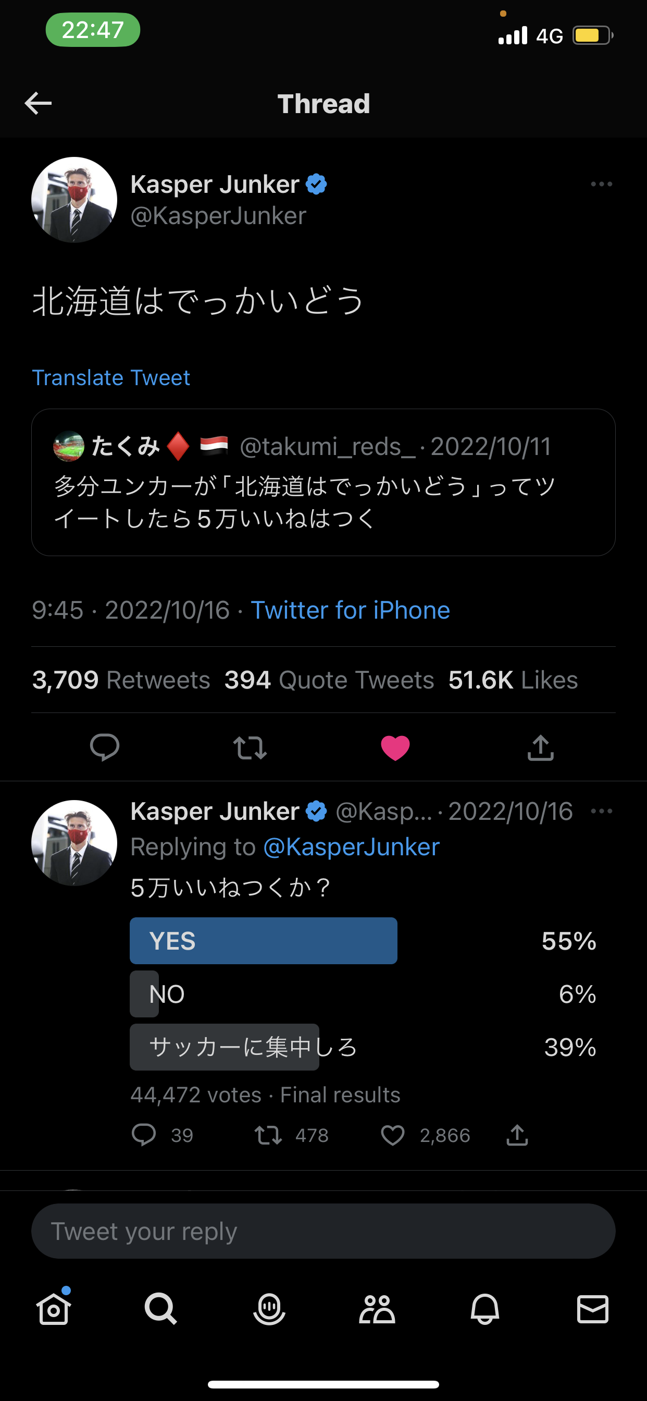
Task: Tap the Tweet your reply field
Action: pos(323,1231)
